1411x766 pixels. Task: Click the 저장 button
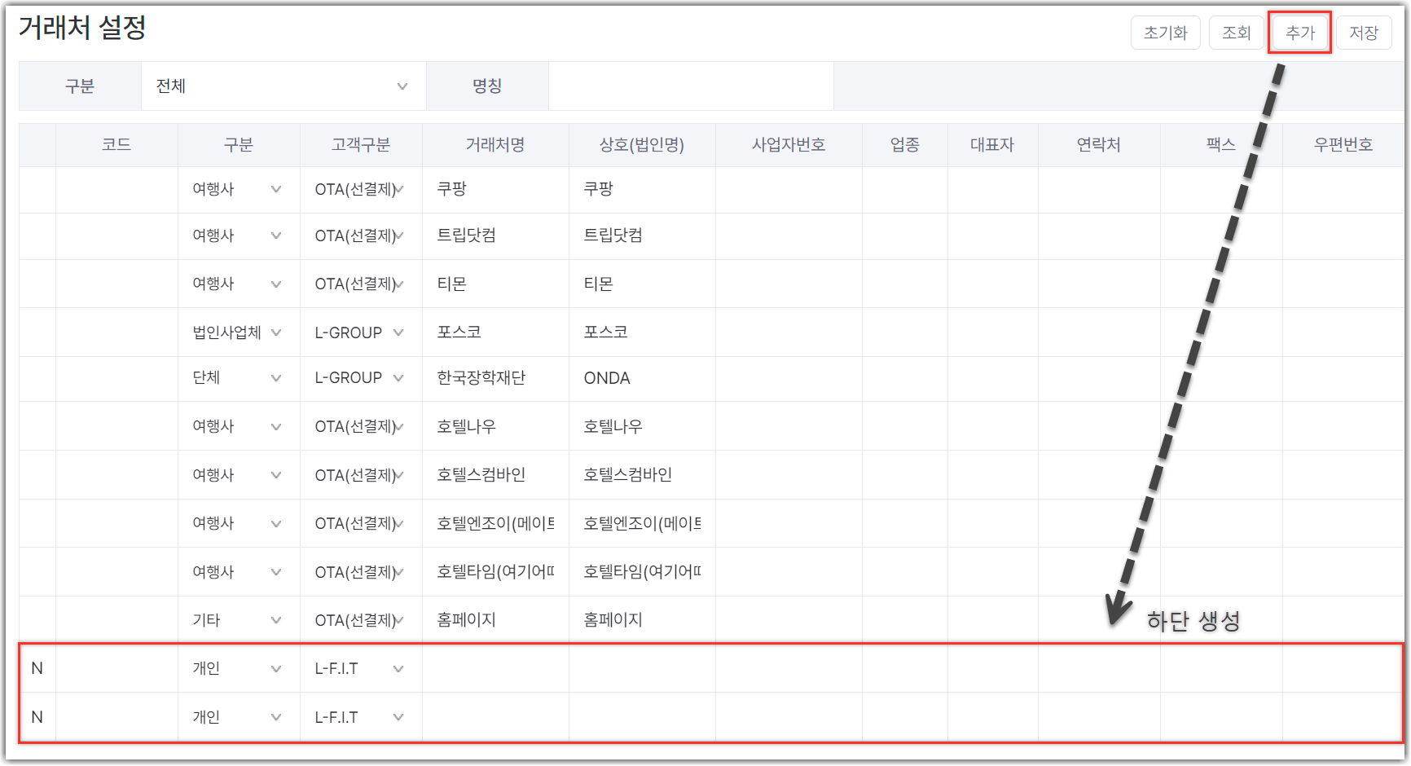click(x=1364, y=33)
